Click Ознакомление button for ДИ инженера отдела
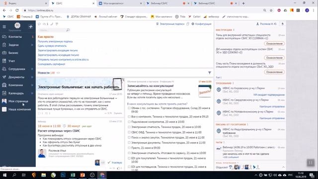Screen dimensions: 318x179 274,58
